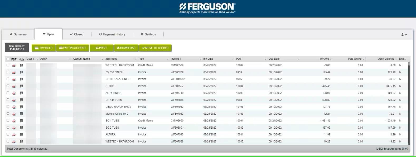Open PDF for invoice WF507557
This screenshot has height=157, width=416.
(14, 86)
